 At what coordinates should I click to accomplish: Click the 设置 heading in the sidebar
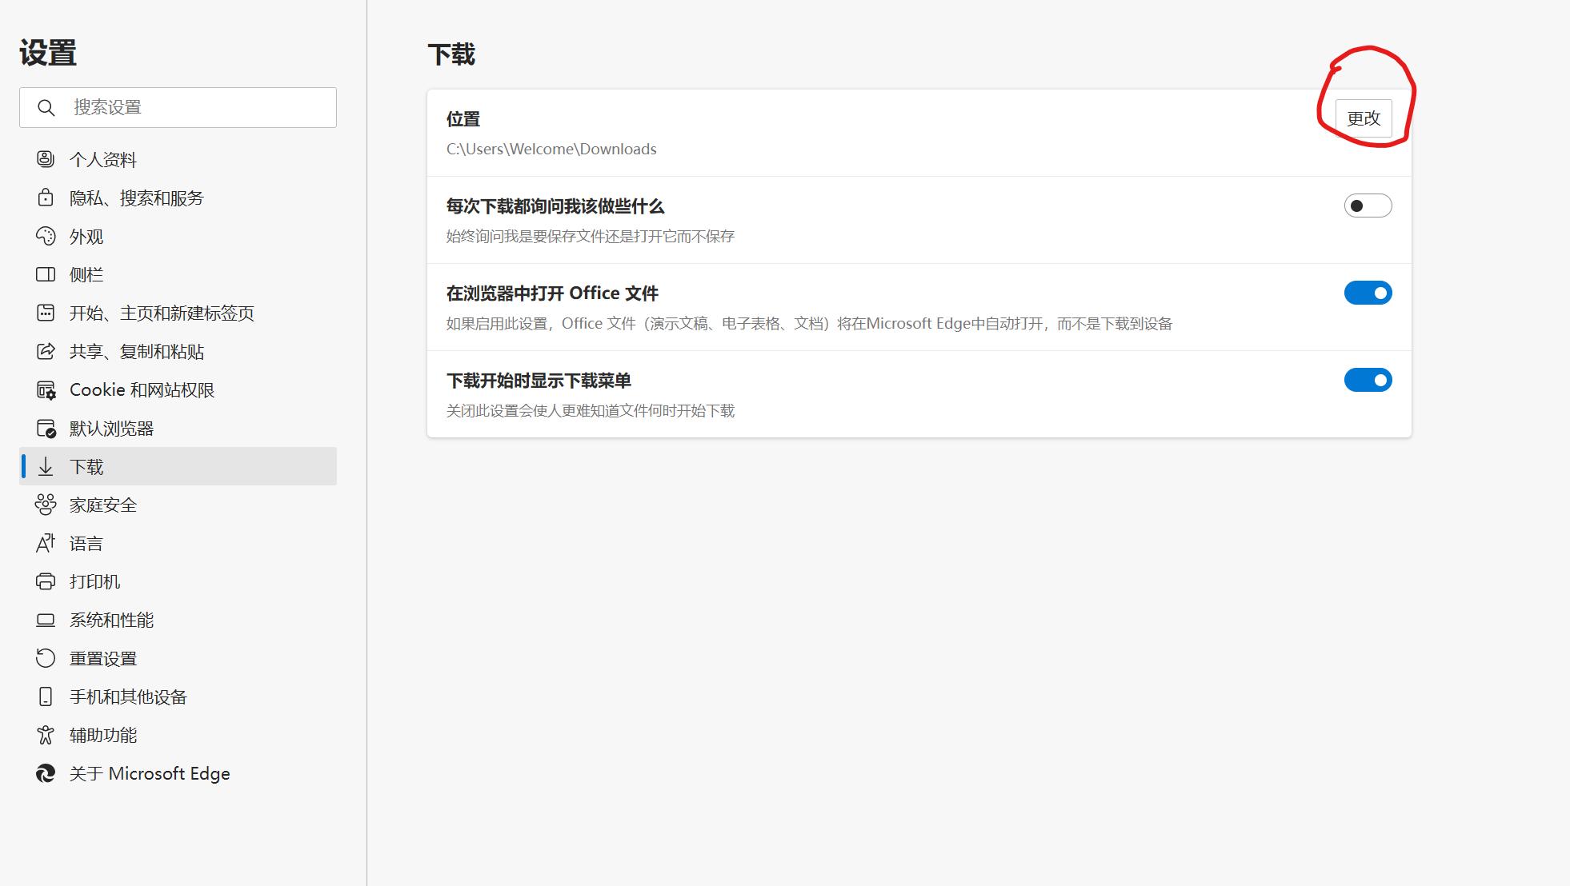coord(48,53)
